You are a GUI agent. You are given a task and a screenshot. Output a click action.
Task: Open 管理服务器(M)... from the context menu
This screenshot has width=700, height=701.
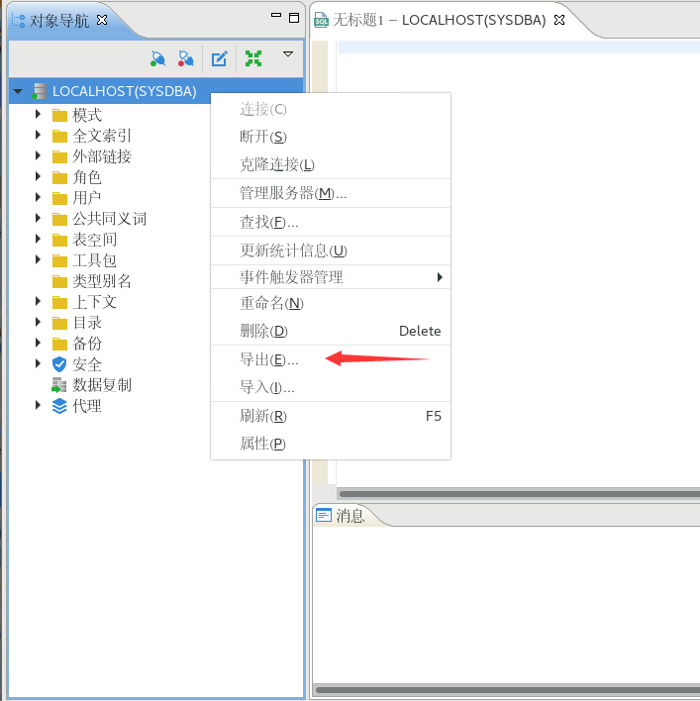click(331, 193)
